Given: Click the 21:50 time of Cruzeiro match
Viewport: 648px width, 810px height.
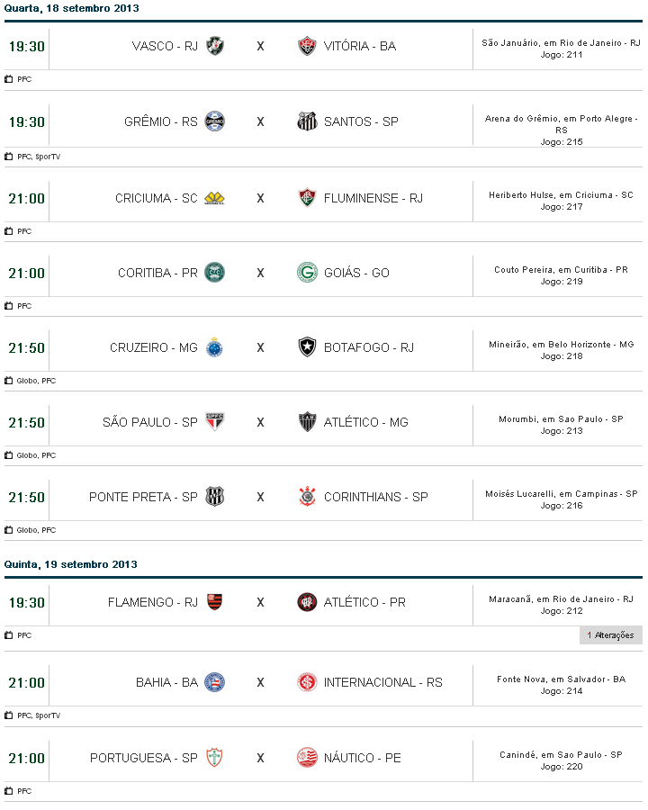Looking at the screenshot, I should click(26, 347).
